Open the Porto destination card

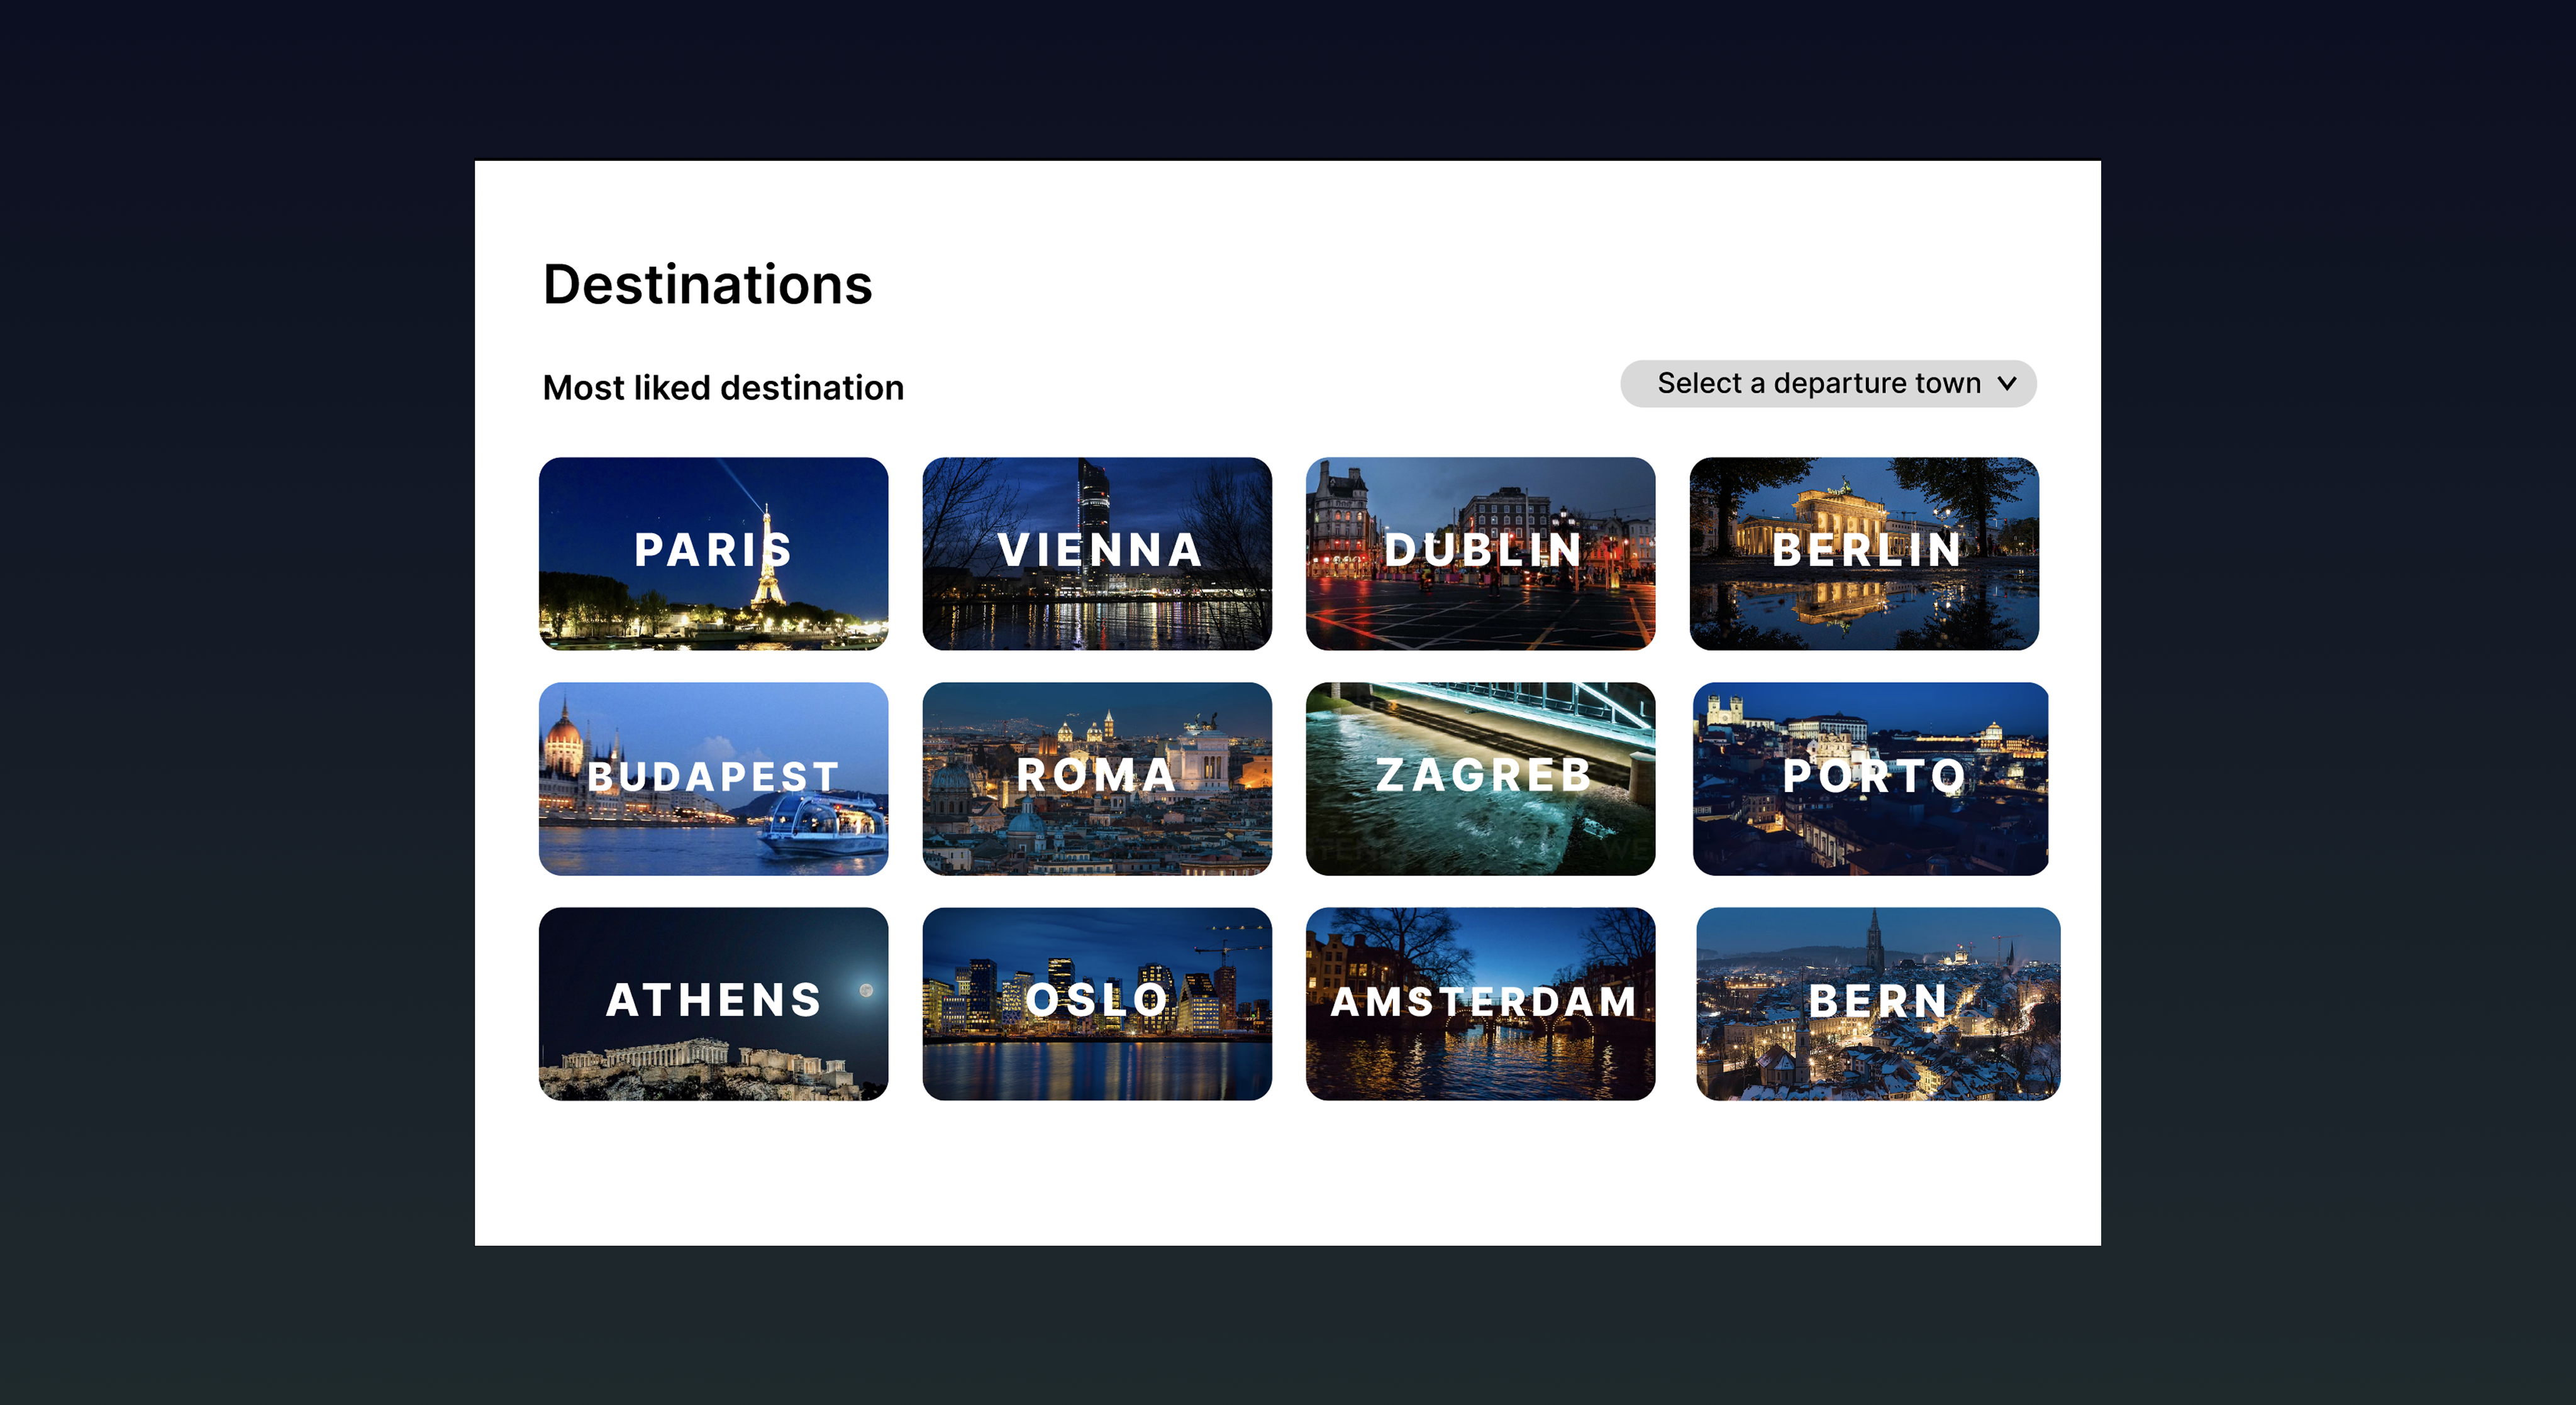coord(1870,778)
